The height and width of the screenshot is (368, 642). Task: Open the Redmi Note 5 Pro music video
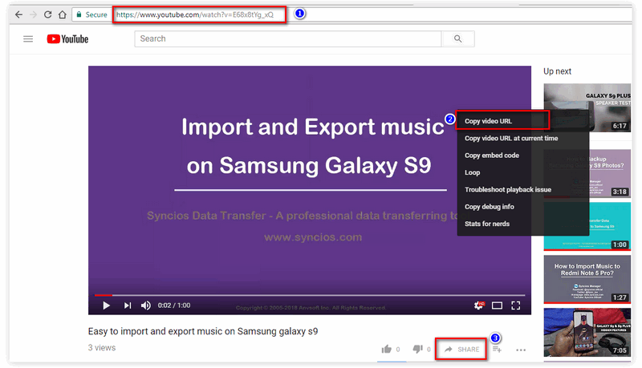(587, 279)
